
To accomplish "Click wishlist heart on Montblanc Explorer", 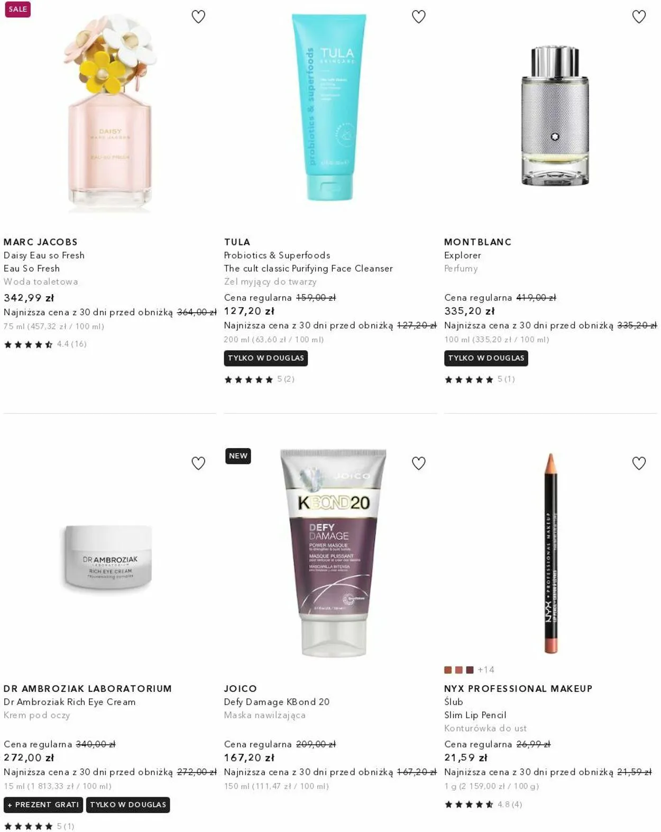I will 639,17.
